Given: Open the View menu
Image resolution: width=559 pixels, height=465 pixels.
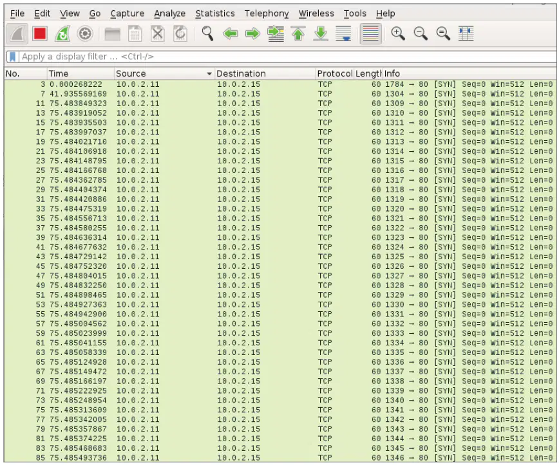Looking at the screenshot, I should tap(70, 14).
